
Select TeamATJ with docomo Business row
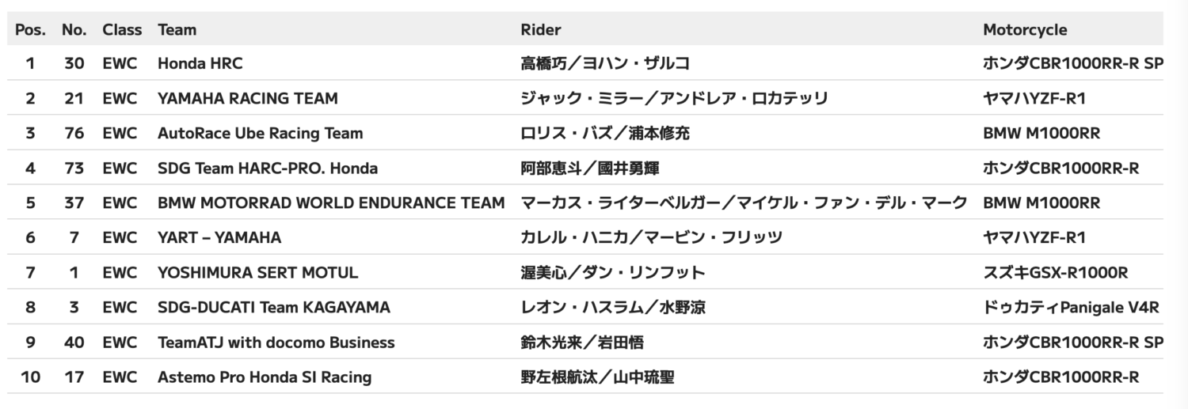tap(589, 342)
